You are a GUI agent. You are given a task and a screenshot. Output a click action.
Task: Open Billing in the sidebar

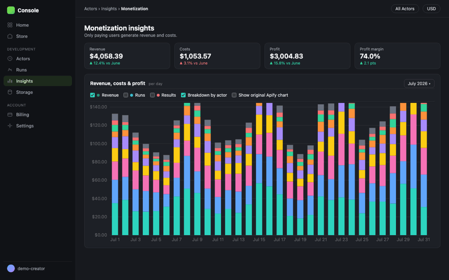[38, 115]
